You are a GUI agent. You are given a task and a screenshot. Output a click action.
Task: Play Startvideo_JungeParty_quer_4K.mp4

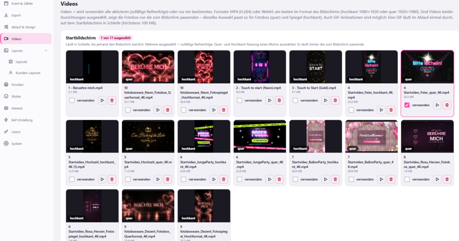(269, 179)
